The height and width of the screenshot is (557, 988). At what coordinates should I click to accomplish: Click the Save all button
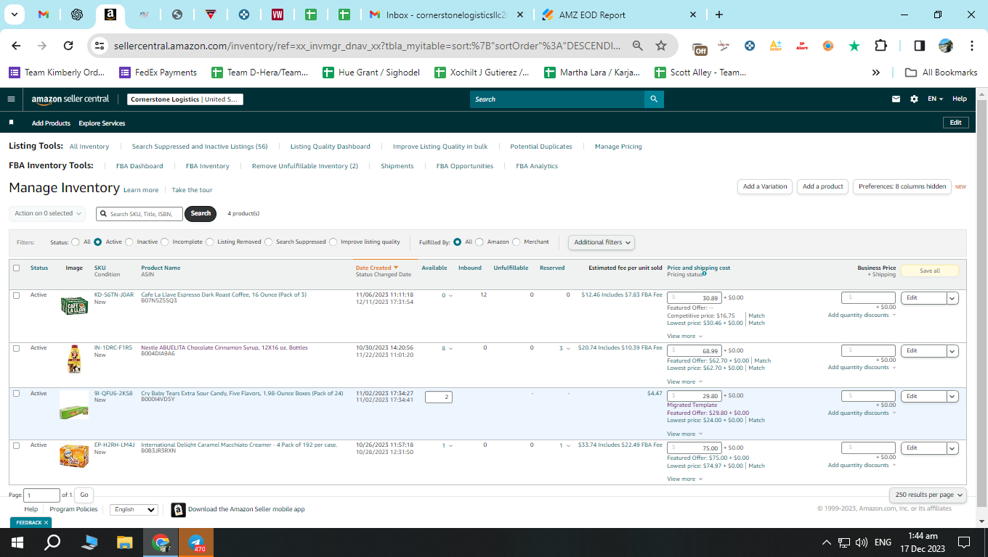click(930, 271)
